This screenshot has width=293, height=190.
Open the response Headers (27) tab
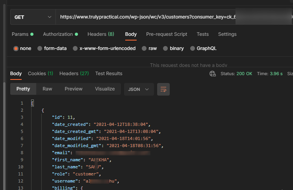pos(74,74)
